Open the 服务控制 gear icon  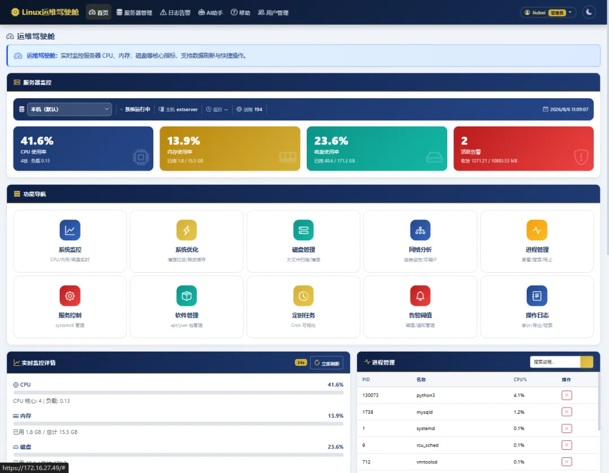[70, 295]
